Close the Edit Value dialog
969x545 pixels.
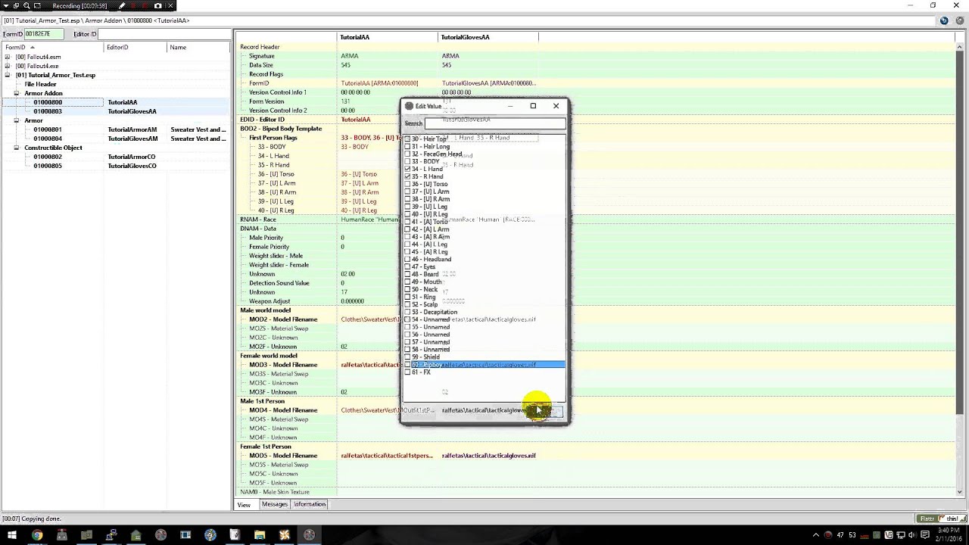[556, 106]
